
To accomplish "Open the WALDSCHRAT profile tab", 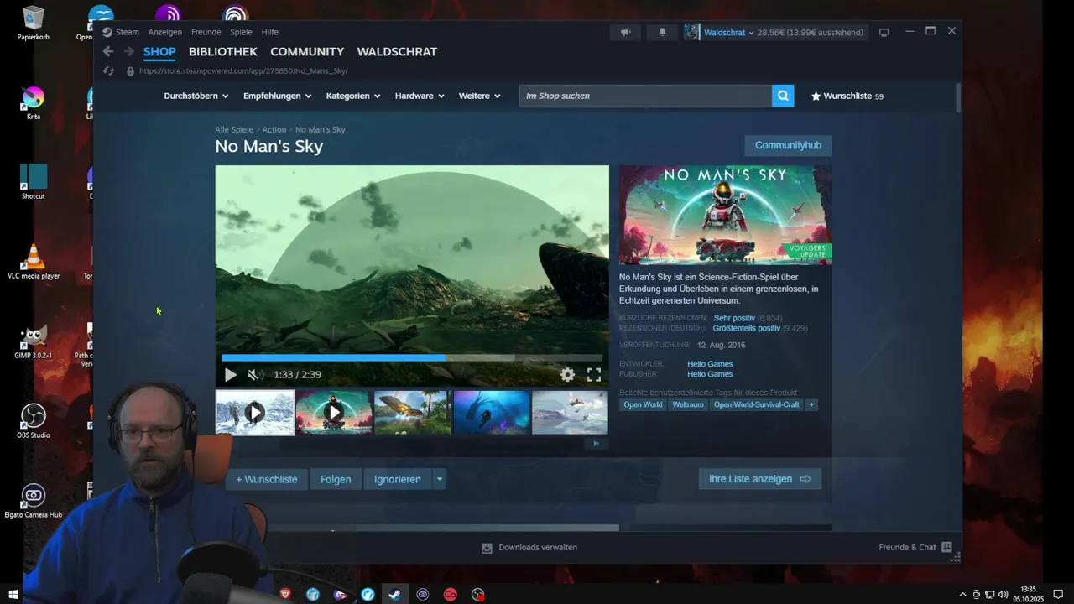I will click(397, 51).
